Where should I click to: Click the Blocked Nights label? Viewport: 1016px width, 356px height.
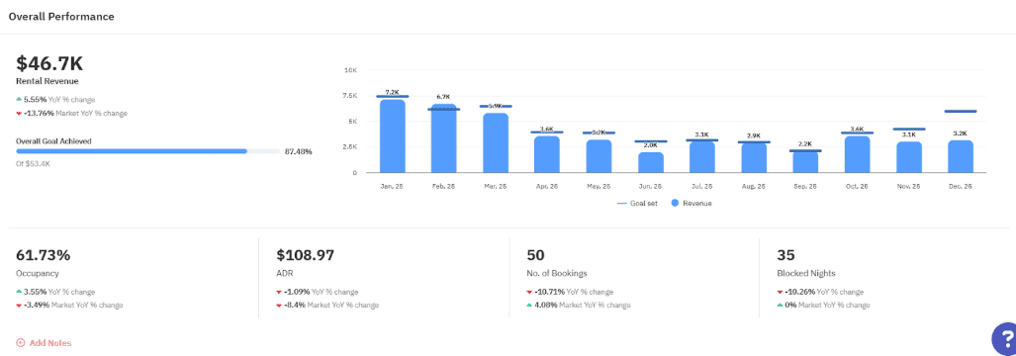point(807,273)
